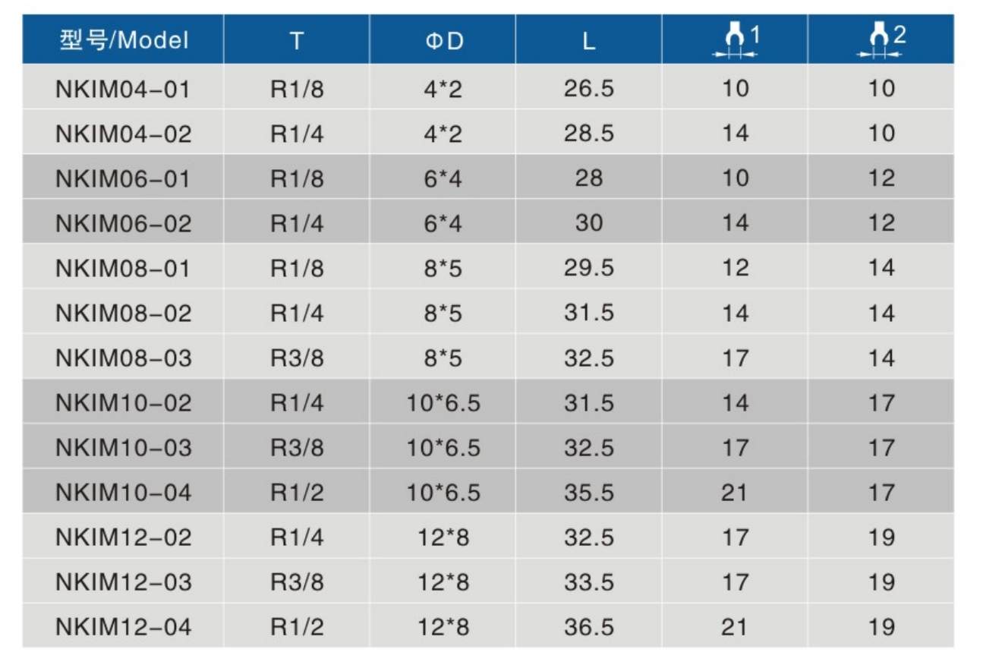Click the L value 26.5
This screenshot has height=668, width=983.
click(x=588, y=89)
